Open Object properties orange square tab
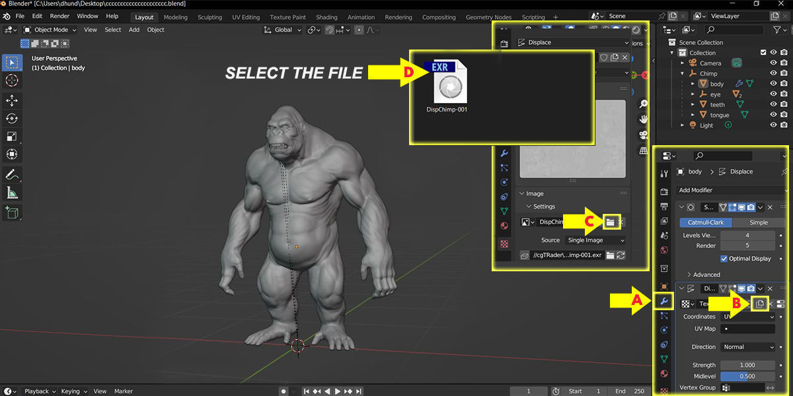 coord(665,287)
